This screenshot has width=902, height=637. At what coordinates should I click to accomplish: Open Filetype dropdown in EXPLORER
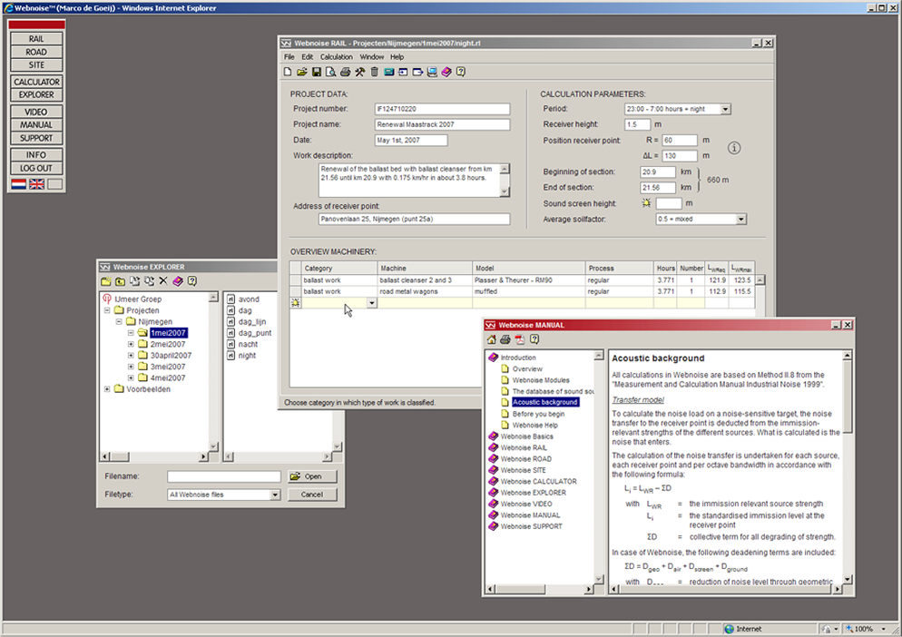pos(275,495)
